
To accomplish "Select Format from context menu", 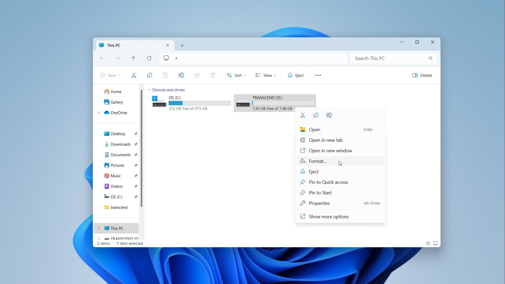I will (318, 161).
